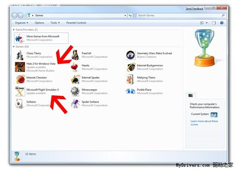Image resolution: width=237 pixels, height=171 pixels.
Task: Click the More Games from Microsoft label
Action: pyautogui.click(x=43, y=37)
